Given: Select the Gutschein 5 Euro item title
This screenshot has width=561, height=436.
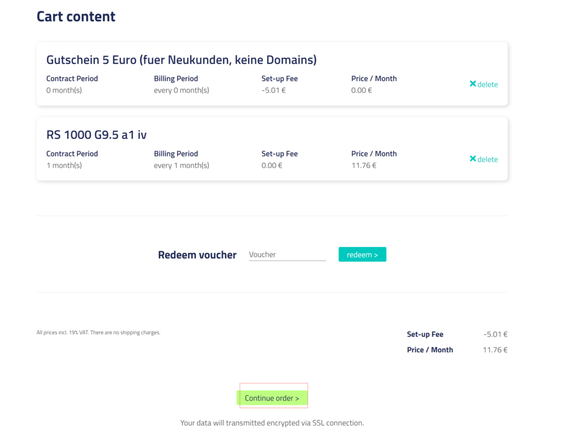Looking at the screenshot, I should [x=181, y=60].
